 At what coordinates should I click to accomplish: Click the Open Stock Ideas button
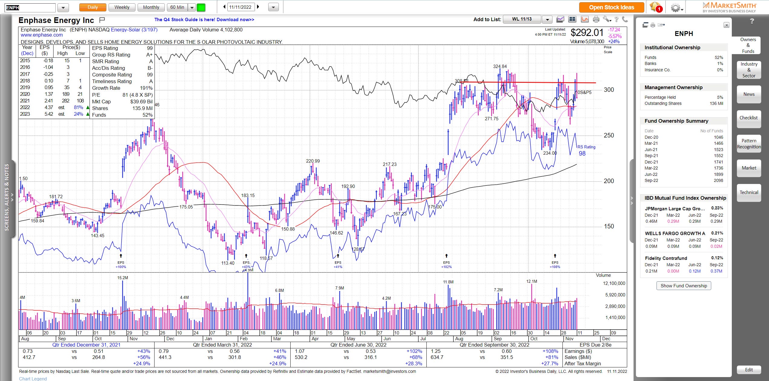[611, 8]
